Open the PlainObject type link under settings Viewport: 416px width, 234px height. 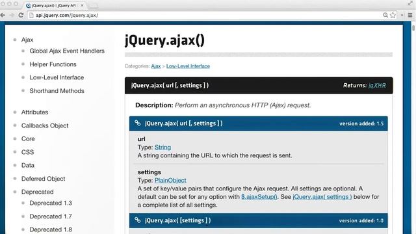170,181
